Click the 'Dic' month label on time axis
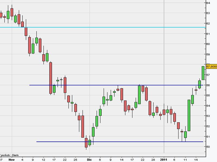The height and width of the screenshot is (162, 217). [90, 160]
